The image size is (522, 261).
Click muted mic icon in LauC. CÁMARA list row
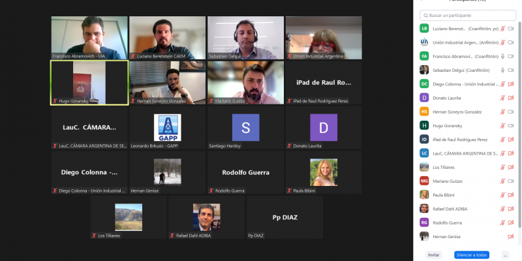502,153
